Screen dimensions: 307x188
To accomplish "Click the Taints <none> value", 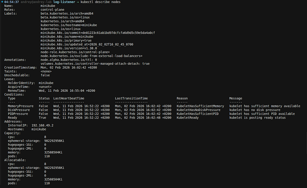I will pyautogui.click(x=46, y=71).
